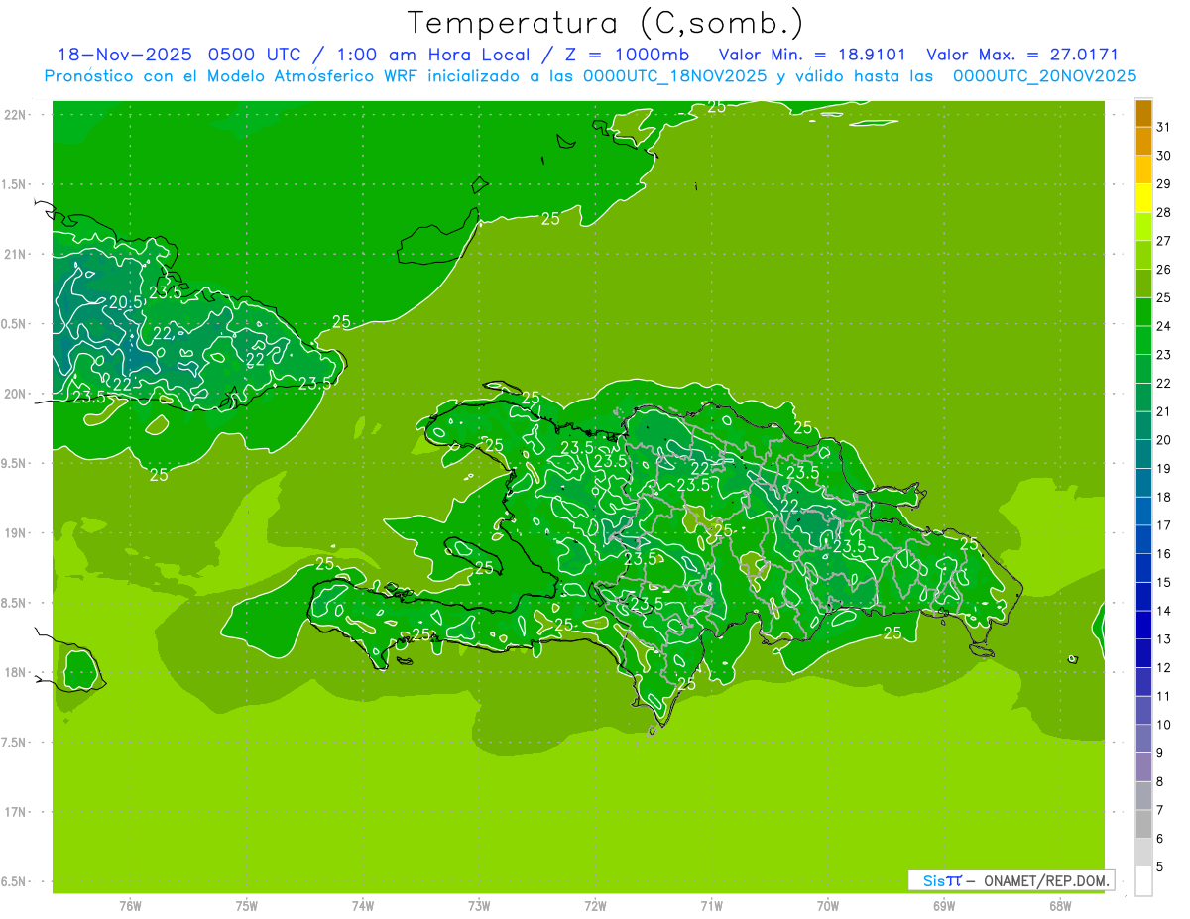Image resolution: width=1190 pixels, height=919 pixels.
Task: Click the '71W' longitude axis label
Action: pyautogui.click(x=711, y=905)
